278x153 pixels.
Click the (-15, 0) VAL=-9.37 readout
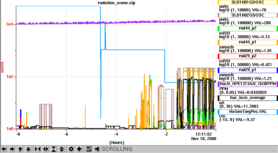click(x=237, y=120)
